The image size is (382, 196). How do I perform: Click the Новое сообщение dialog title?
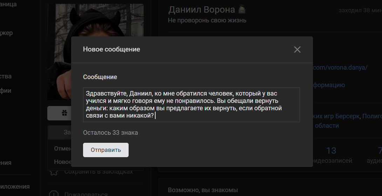[x=111, y=49]
